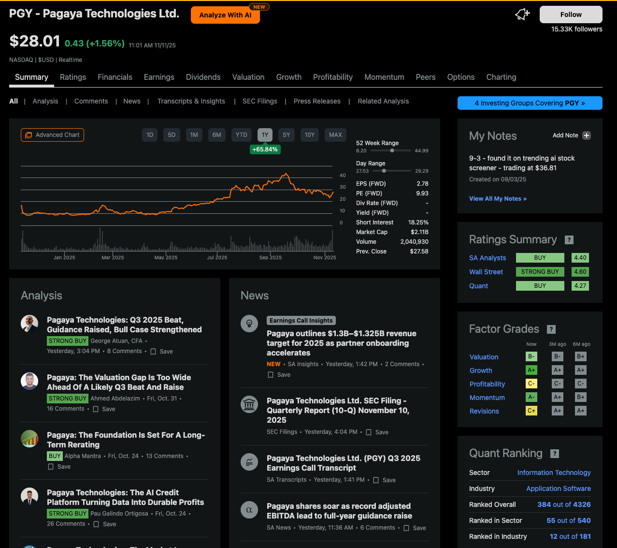Filter the feed by SEC Filings
This screenshot has height=548, width=617.
(260, 101)
